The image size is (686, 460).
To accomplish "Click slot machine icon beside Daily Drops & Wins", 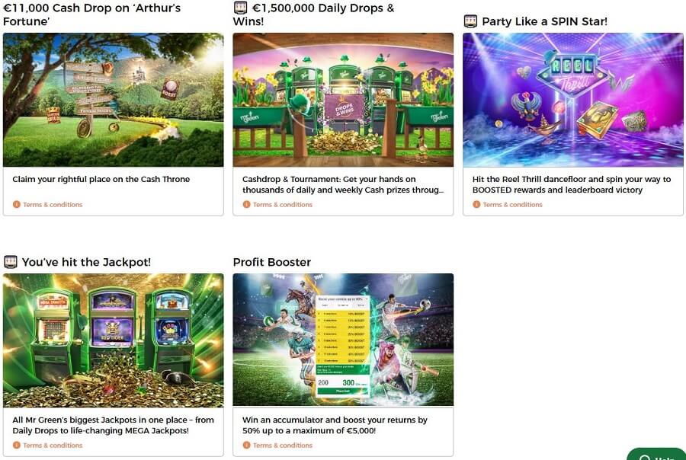I will pos(240,8).
